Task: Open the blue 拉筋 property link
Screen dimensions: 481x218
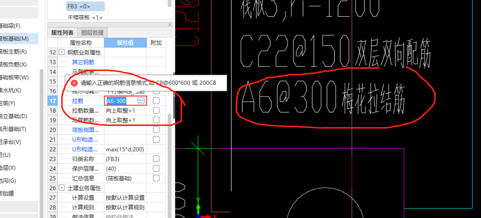Action: pos(78,101)
